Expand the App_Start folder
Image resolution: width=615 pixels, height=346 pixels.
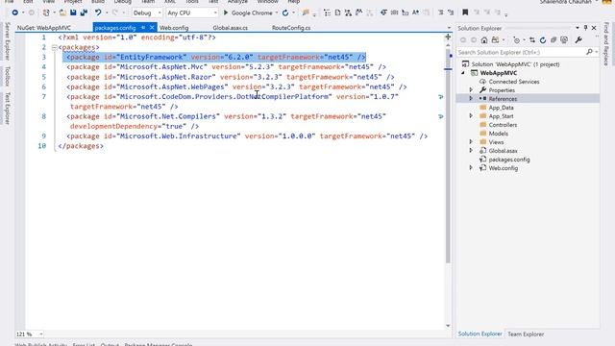pyautogui.click(x=471, y=115)
